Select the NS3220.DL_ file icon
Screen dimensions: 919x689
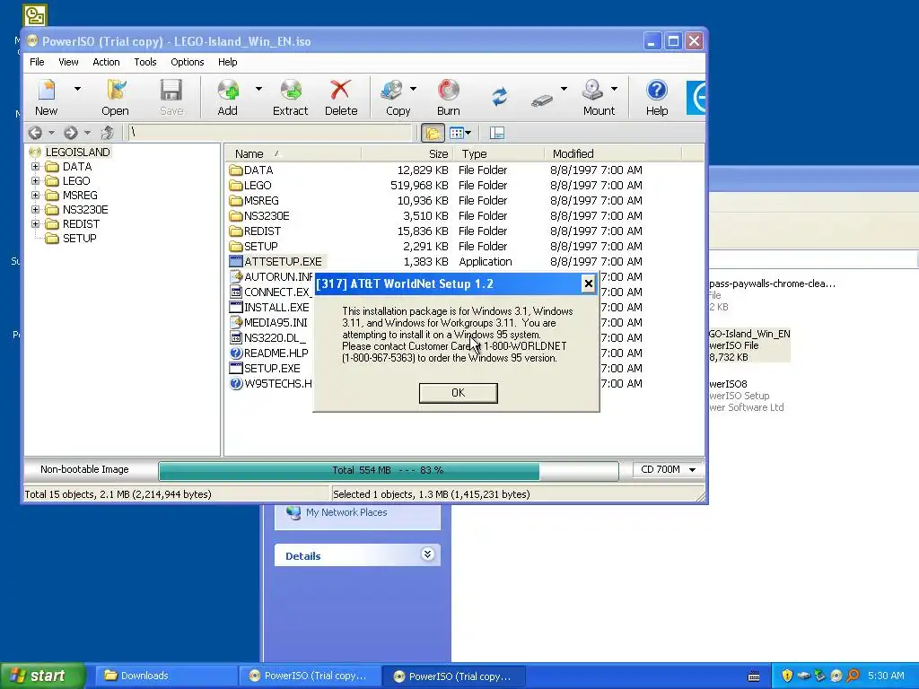pyautogui.click(x=236, y=338)
